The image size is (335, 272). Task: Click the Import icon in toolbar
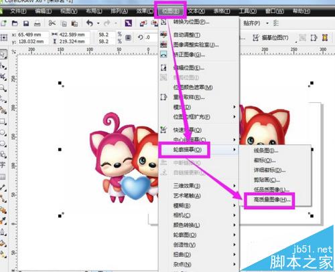(x=143, y=23)
